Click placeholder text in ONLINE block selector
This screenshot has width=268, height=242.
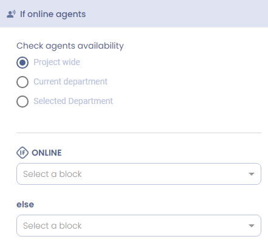point(52,174)
